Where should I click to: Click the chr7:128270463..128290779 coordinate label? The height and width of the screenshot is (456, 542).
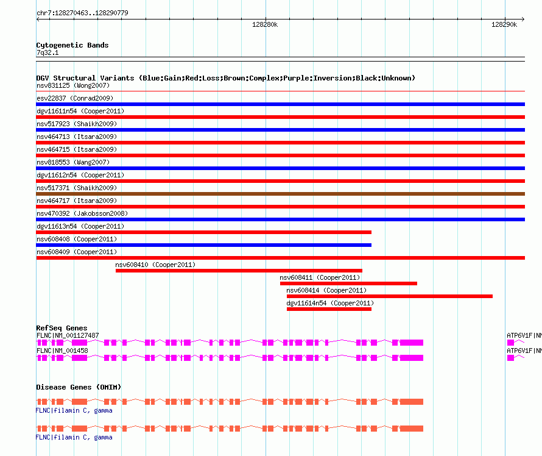[x=82, y=13]
